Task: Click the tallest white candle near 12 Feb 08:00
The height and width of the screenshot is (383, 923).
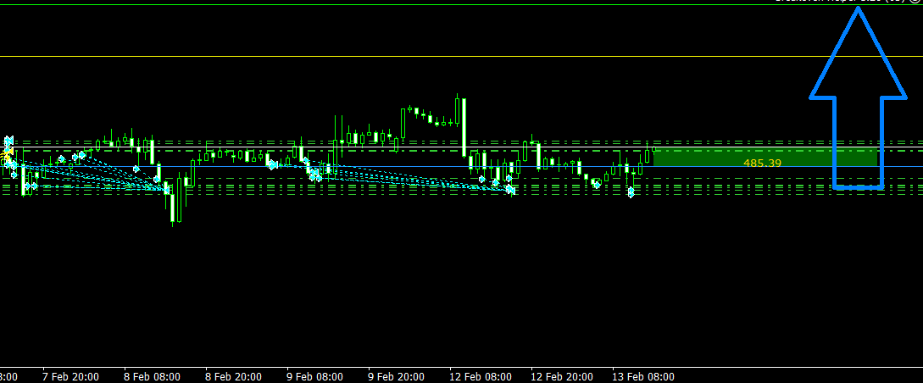Action: tap(464, 125)
